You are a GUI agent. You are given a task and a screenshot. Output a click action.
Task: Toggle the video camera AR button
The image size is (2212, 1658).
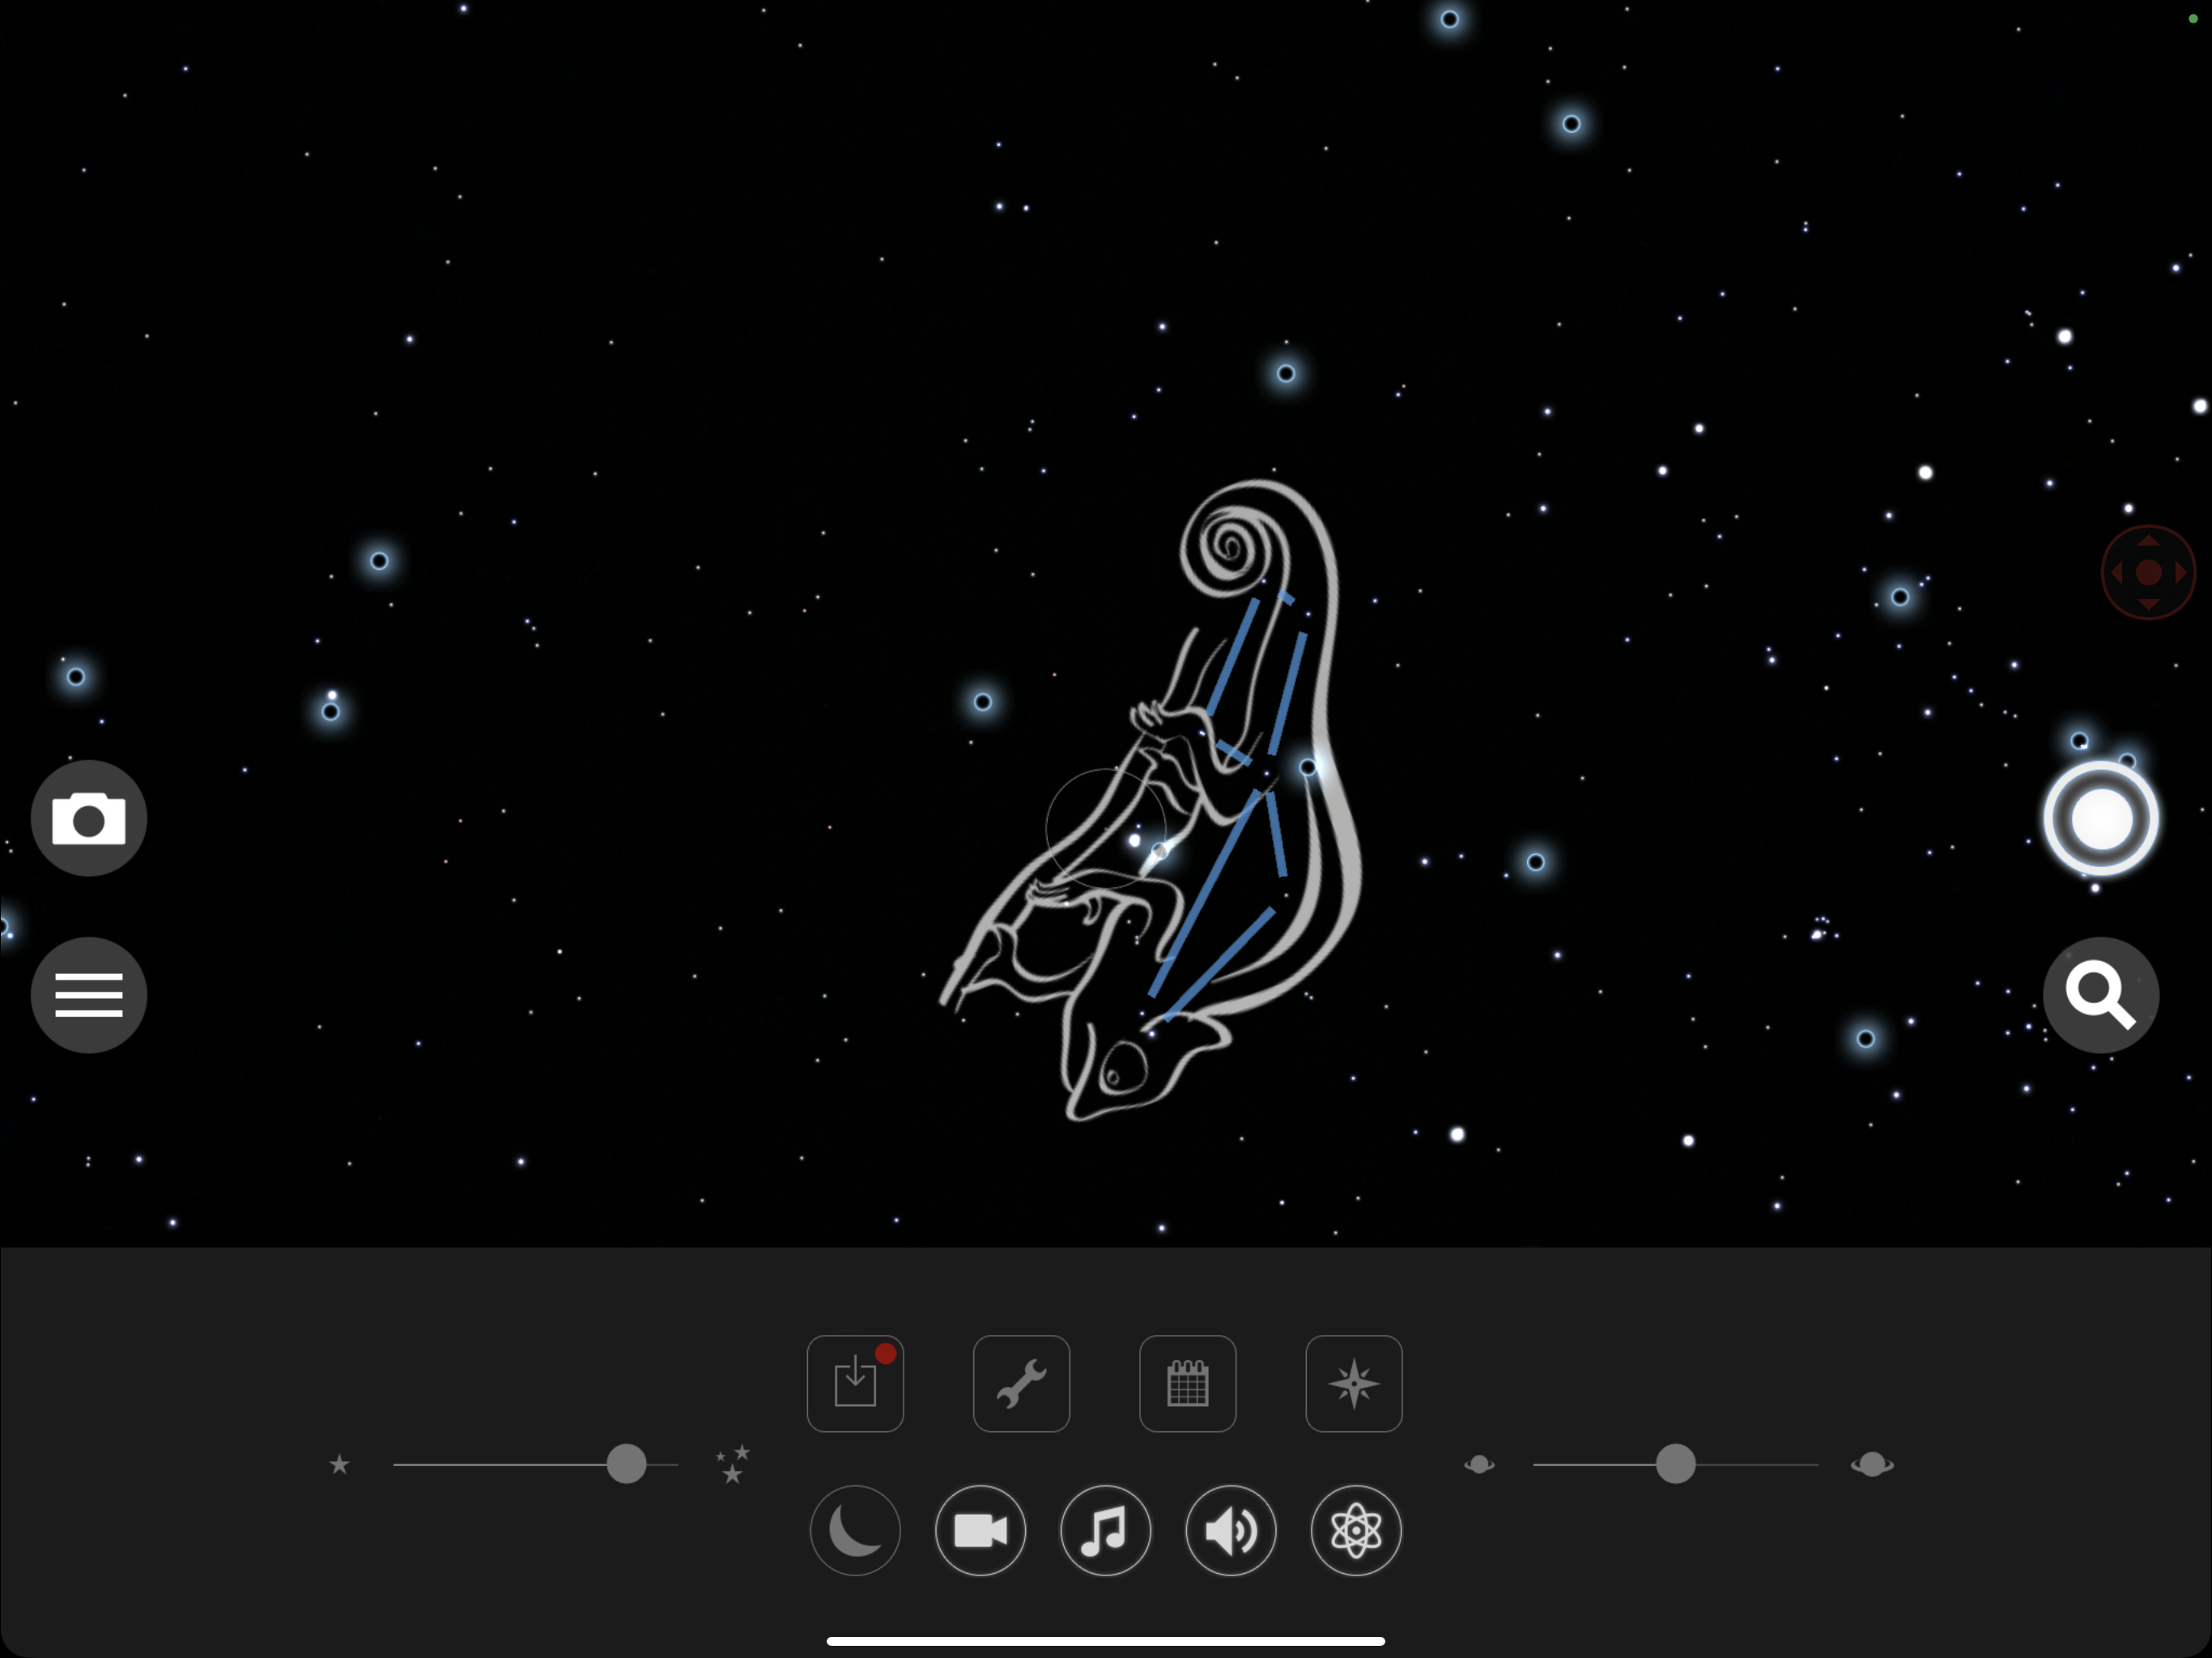[x=980, y=1530]
